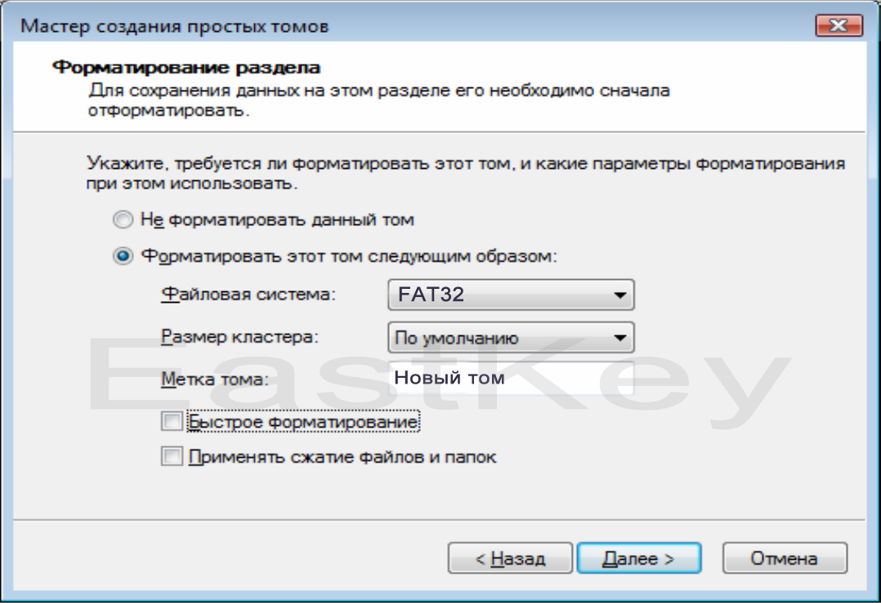Image resolution: width=881 pixels, height=603 pixels.
Task: Select 'Не форматировать данный том' radio button
Action: tap(123, 219)
